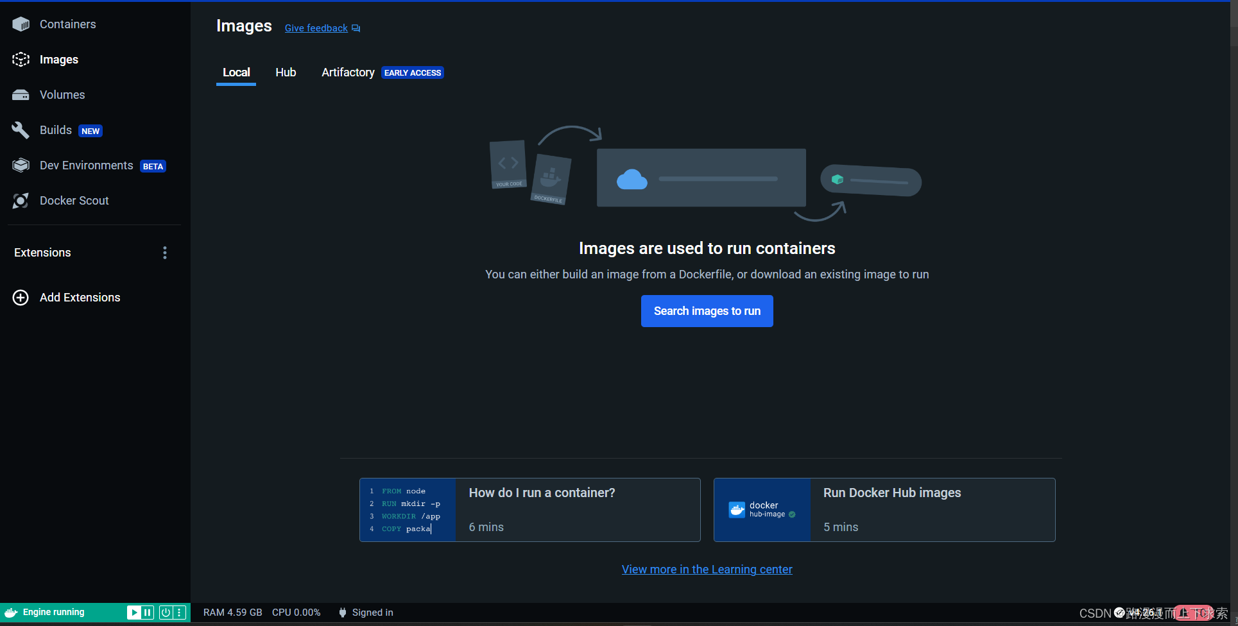Go to Volumes in the sidebar
1238x626 pixels.
(62, 95)
